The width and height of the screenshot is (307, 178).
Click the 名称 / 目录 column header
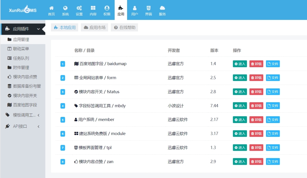[84, 51]
